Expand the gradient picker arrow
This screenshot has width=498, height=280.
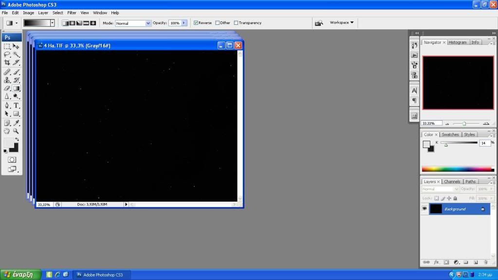pos(52,23)
